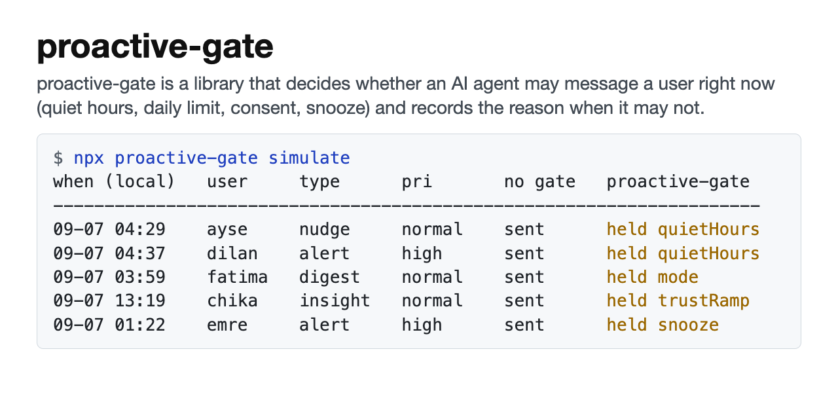Click the user name ayse
This screenshot has width=838, height=419.
click(227, 230)
